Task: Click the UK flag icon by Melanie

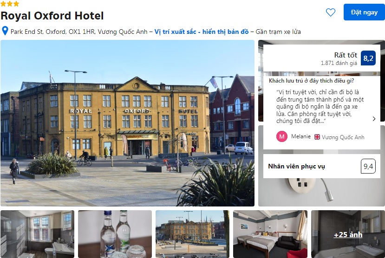Action: point(317,137)
